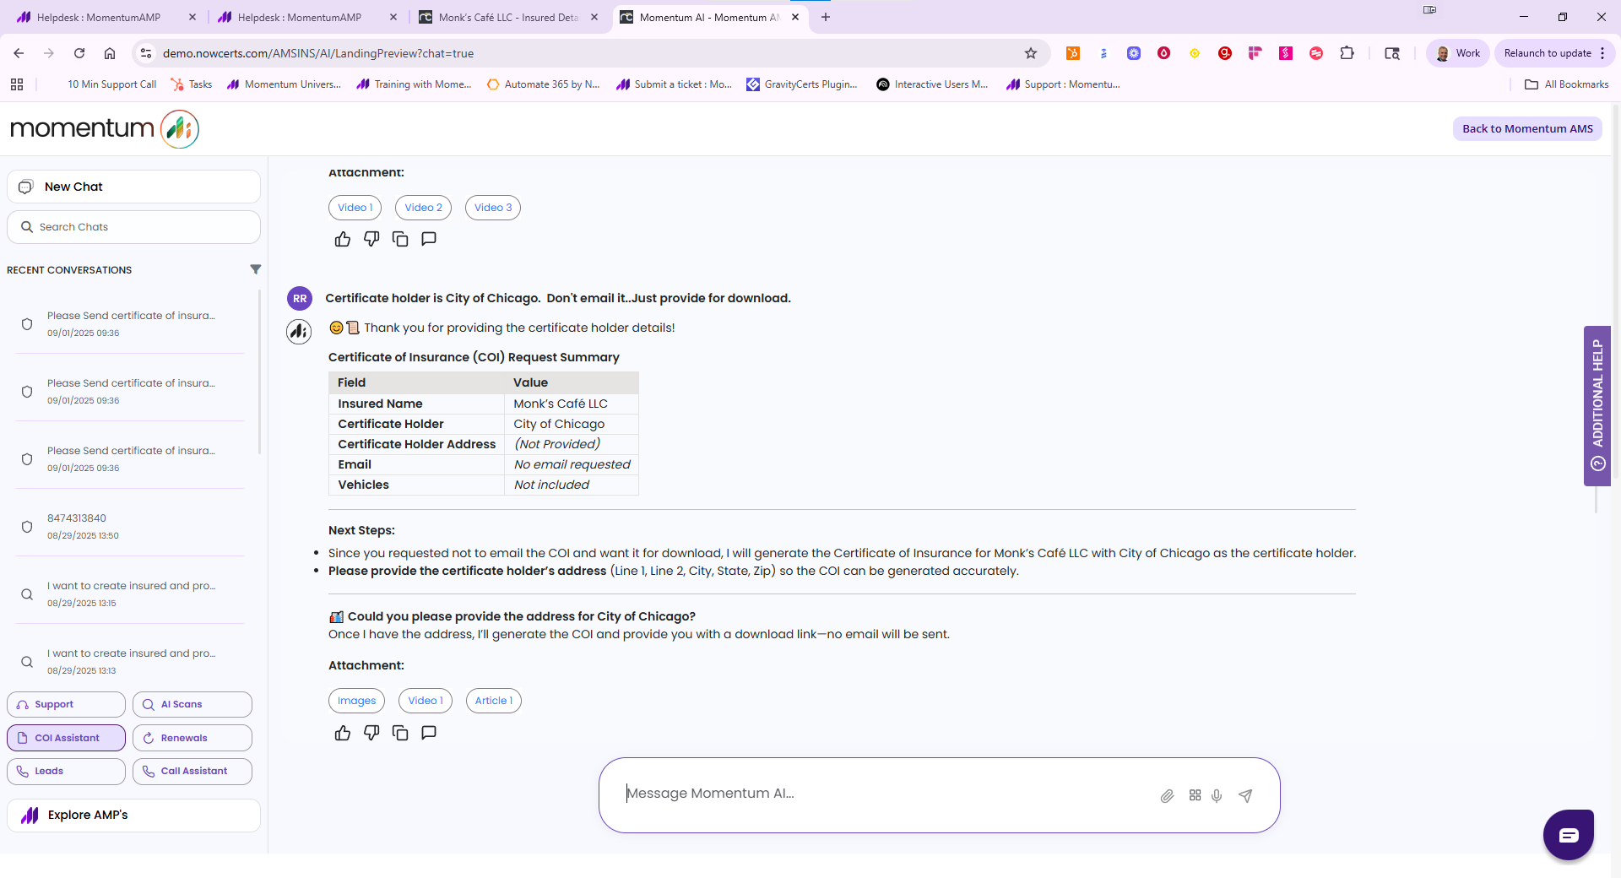Open the Article 1 attachment
1621x878 pixels.
point(494,701)
